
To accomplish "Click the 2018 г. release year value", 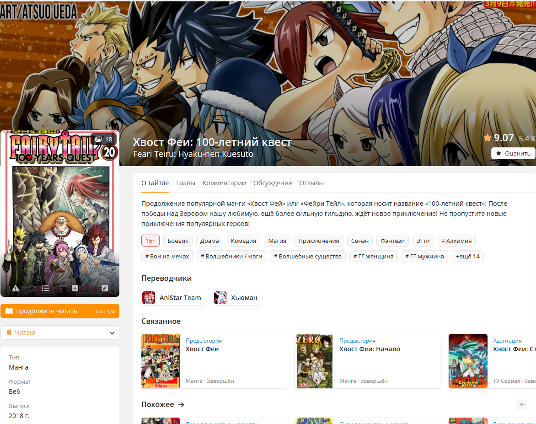I will point(19,416).
